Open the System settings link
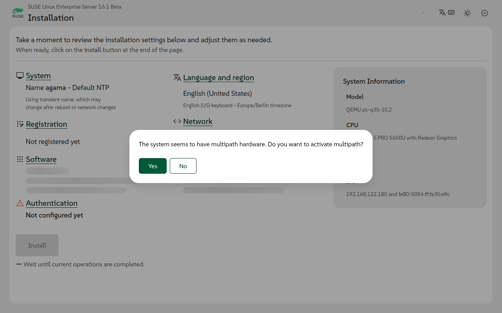 coord(38,76)
